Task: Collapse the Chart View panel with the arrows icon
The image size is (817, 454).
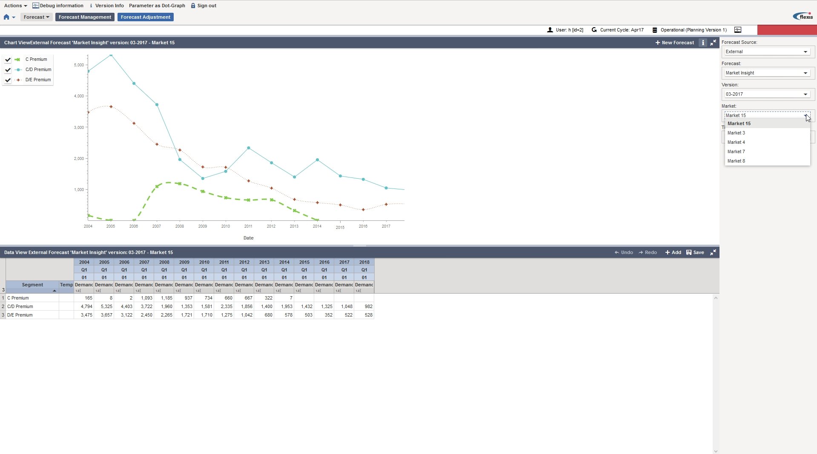Action: pyautogui.click(x=713, y=43)
